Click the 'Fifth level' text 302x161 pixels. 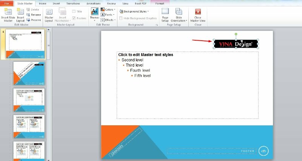(x=142, y=76)
